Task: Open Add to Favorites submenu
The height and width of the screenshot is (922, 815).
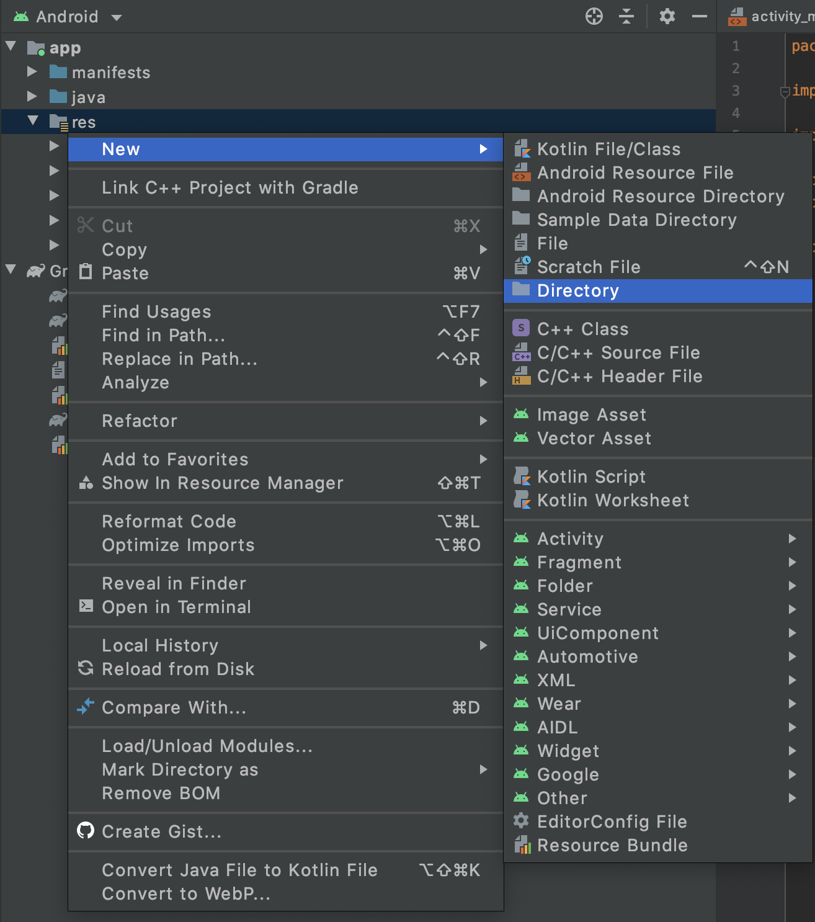Action: 285,460
